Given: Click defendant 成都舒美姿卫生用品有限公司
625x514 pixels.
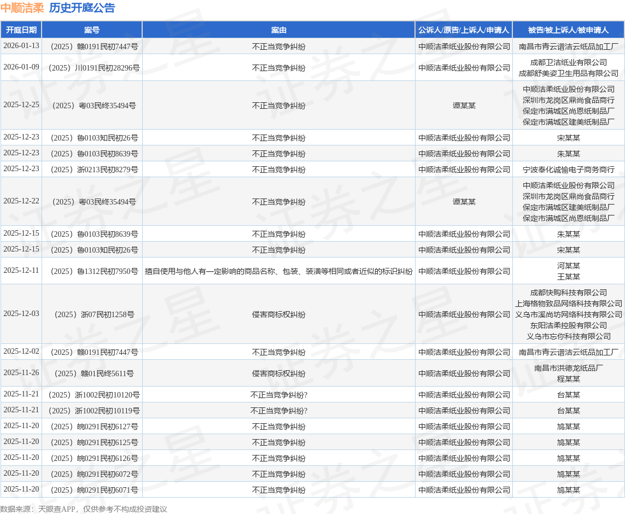Looking at the screenshot, I should [568, 73].
